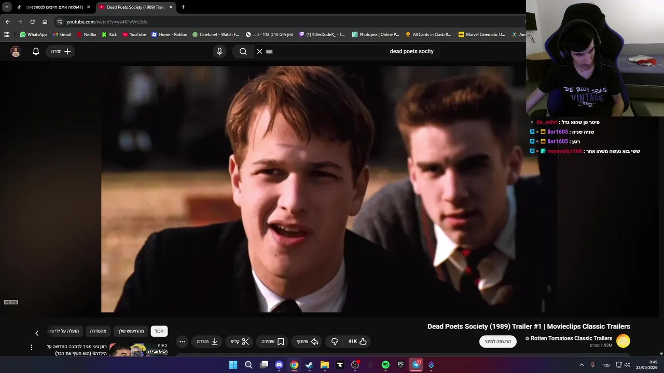Open the account avatar menu
The image size is (664, 373).
pos(16,51)
